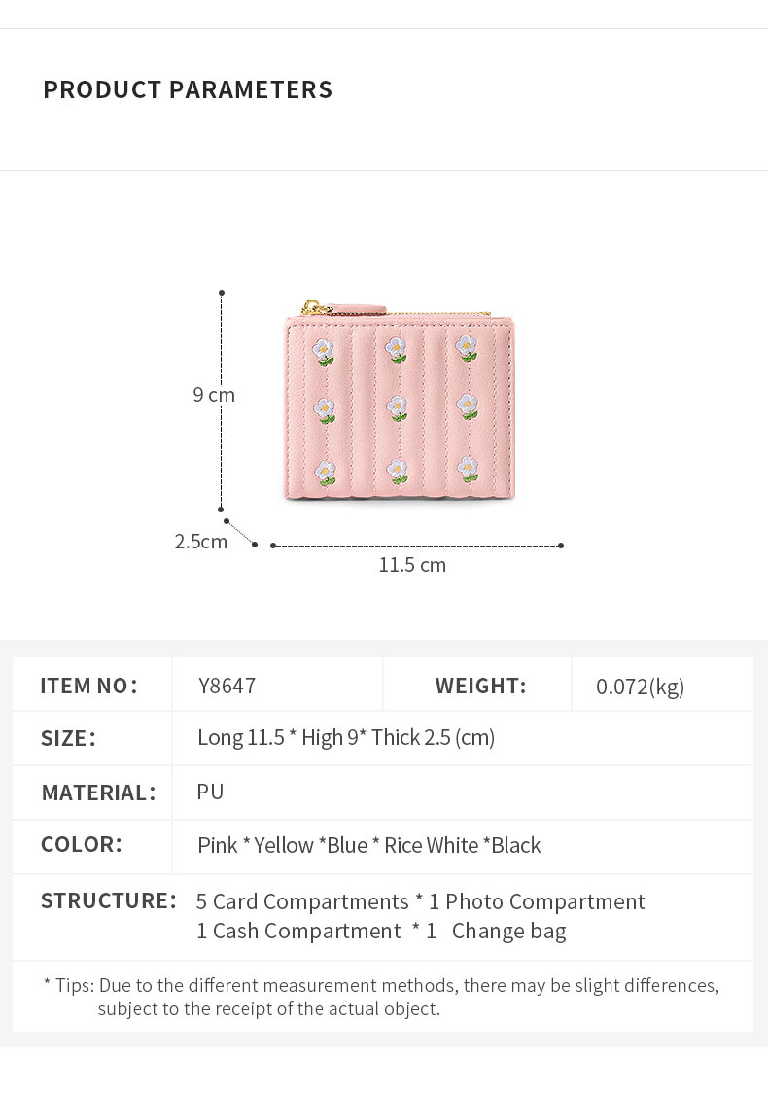Click the 11.5 cm width label
This screenshot has width=768, height=1093.
pos(412,565)
